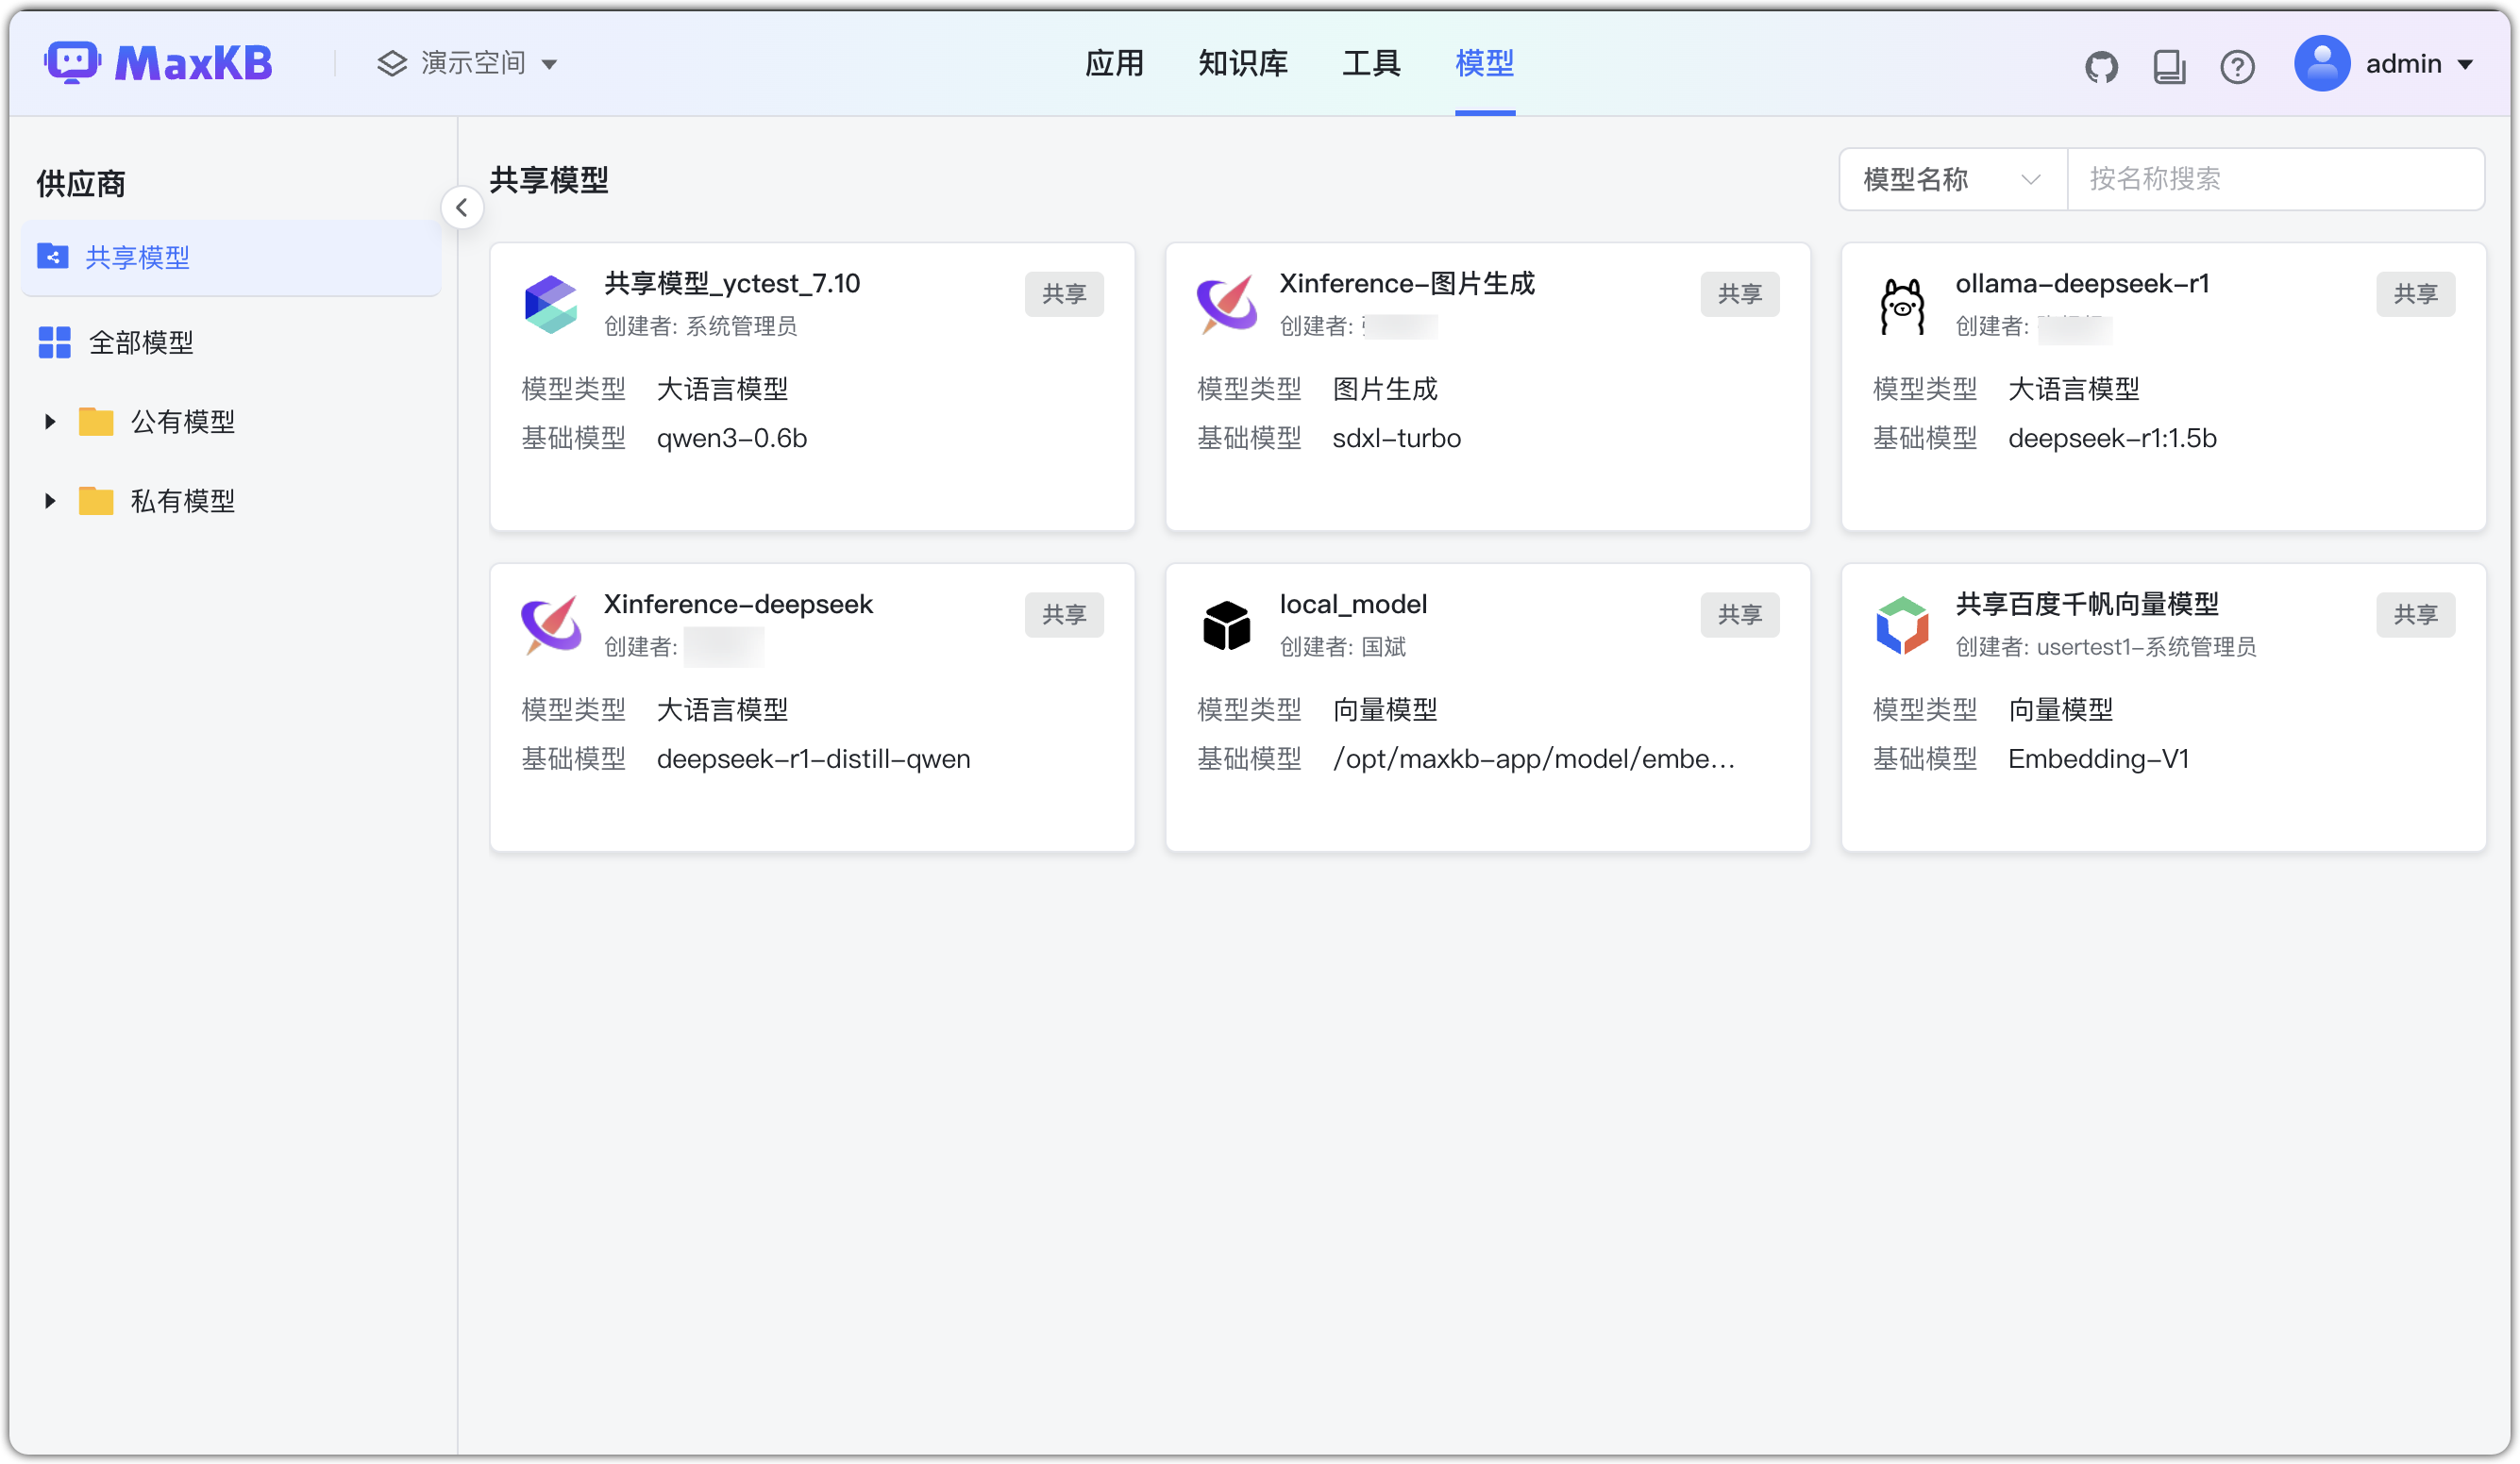Collapse the sidebar with the arrow button
This screenshot has height=1464, width=2520.
[x=462, y=208]
